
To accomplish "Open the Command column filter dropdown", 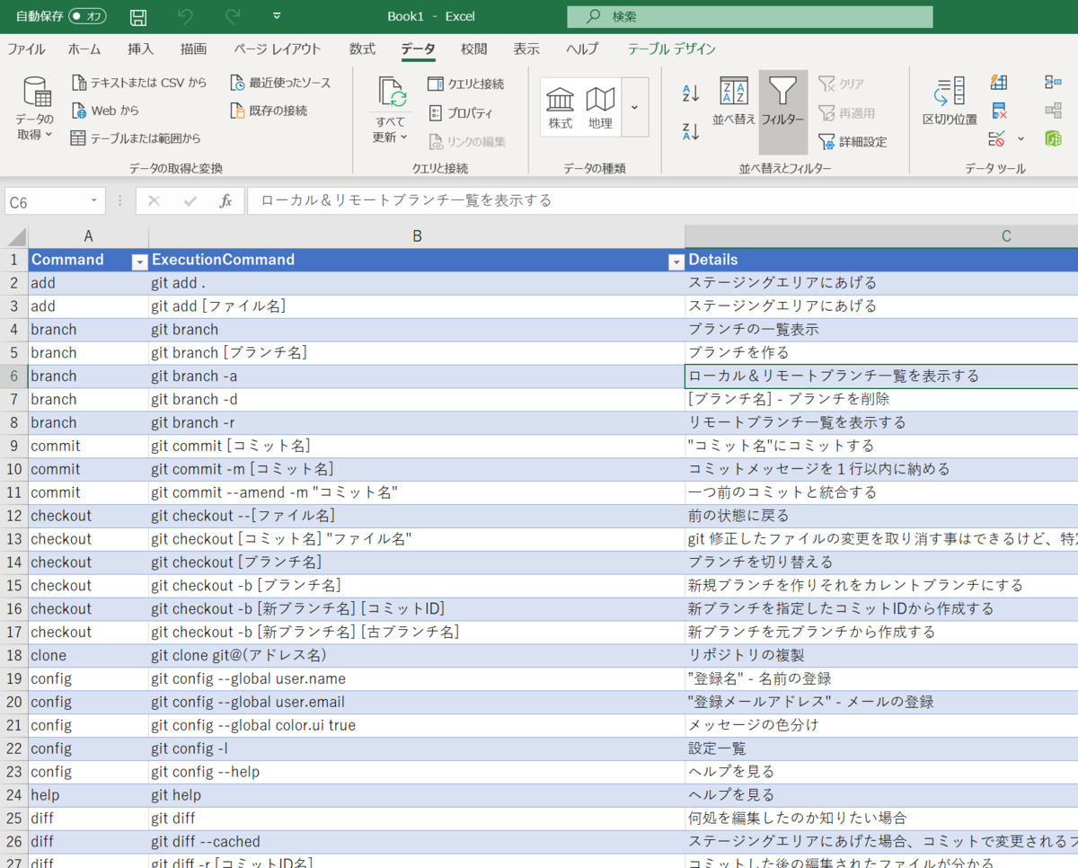I will 139,260.
